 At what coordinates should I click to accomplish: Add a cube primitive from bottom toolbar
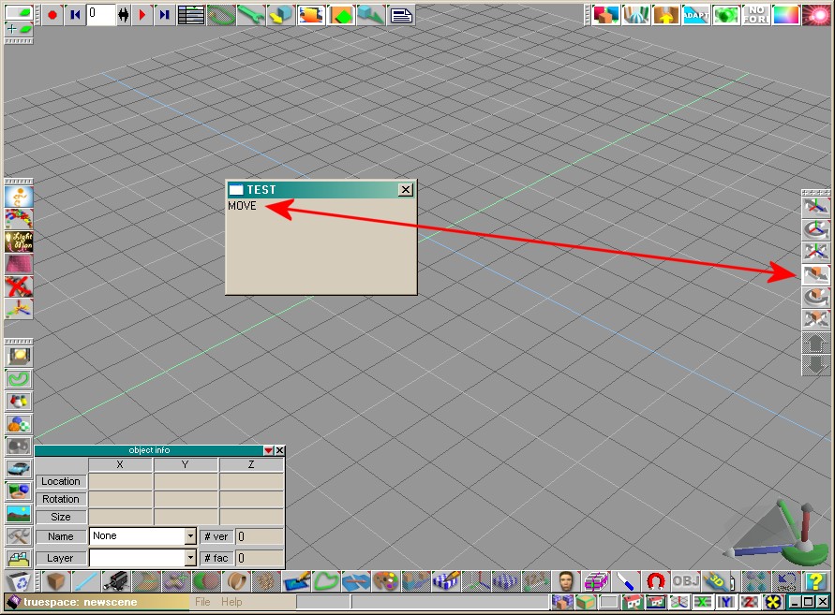(55, 581)
